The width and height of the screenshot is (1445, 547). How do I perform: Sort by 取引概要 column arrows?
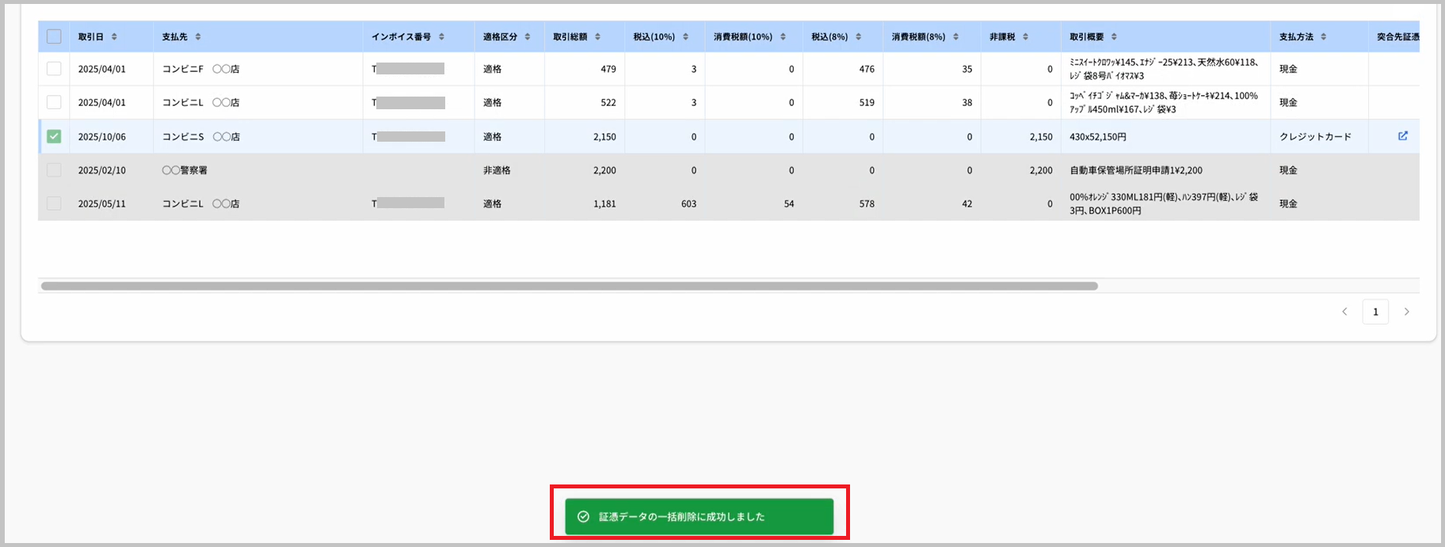(1114, 37)
